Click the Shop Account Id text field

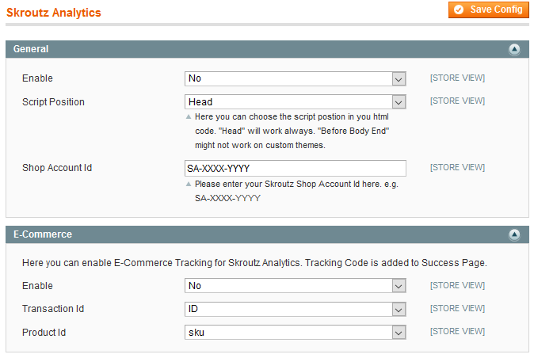coord(296,169)
